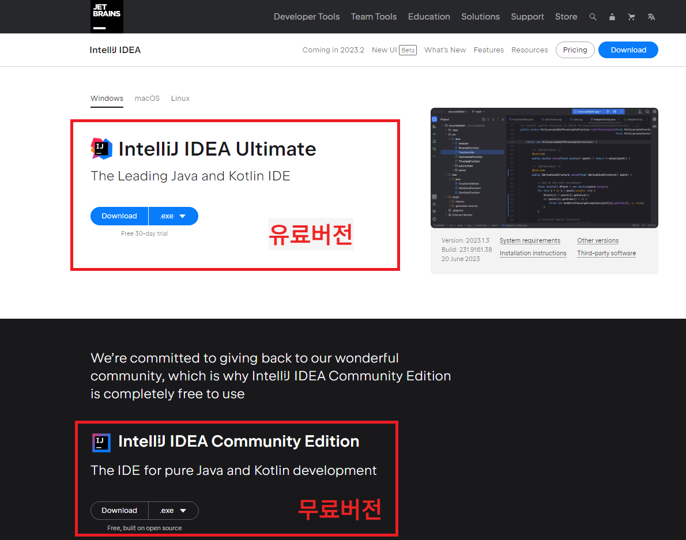This screenshot has height=540, width=686.
Task: Open the Solutions menu
Action: pos(480,17)
